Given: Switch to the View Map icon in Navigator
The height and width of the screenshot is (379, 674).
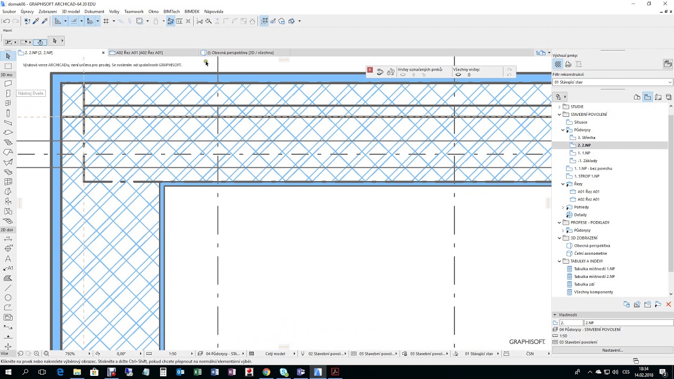Looking at the screenshot, I should click(648, 97).
